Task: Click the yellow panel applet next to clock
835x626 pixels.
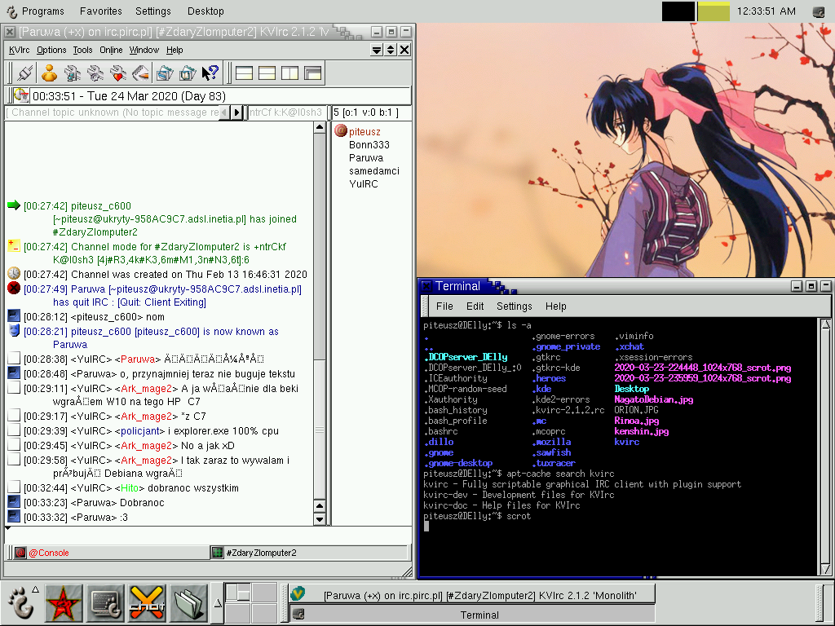Action: click(713, 11)
